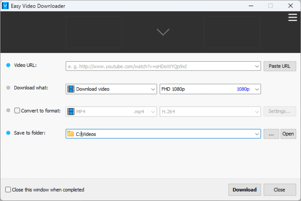The height and width of the screenshot is (201, 301).
Task: Click the film icon beside MP4 format
Action: (x=71, y=112)
